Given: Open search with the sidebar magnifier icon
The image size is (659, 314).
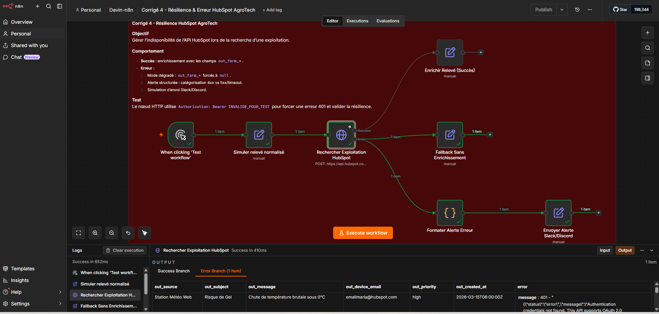Looking at the screenshot, I should tap(49, 6).
